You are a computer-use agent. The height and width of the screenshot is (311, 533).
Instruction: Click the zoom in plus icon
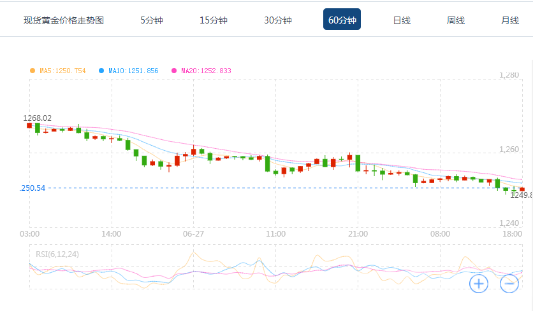coord(479,283)
